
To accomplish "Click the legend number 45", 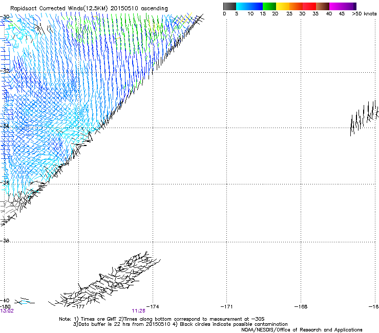I will (x=342, y=14).
